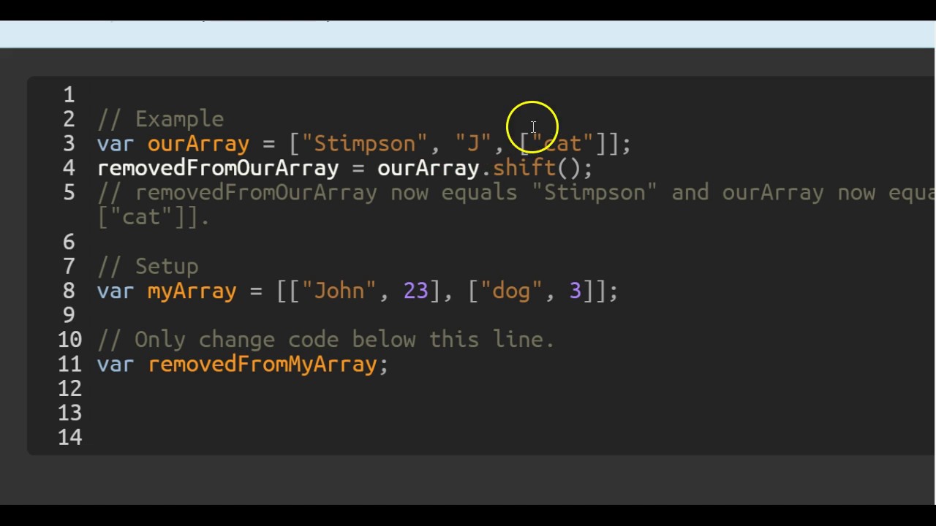Click line number 14 in the gutter
The width and height of the screenshot is (936, 526).
pos(70,438)
